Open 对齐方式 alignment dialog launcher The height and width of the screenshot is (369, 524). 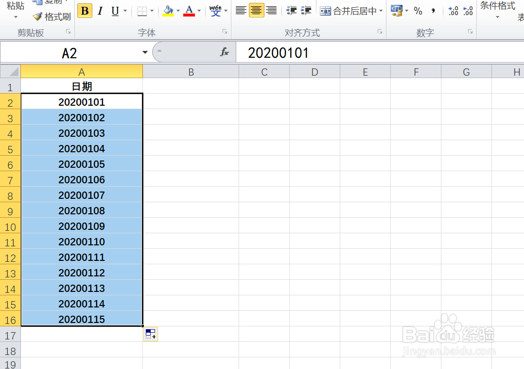coord(380,32)
